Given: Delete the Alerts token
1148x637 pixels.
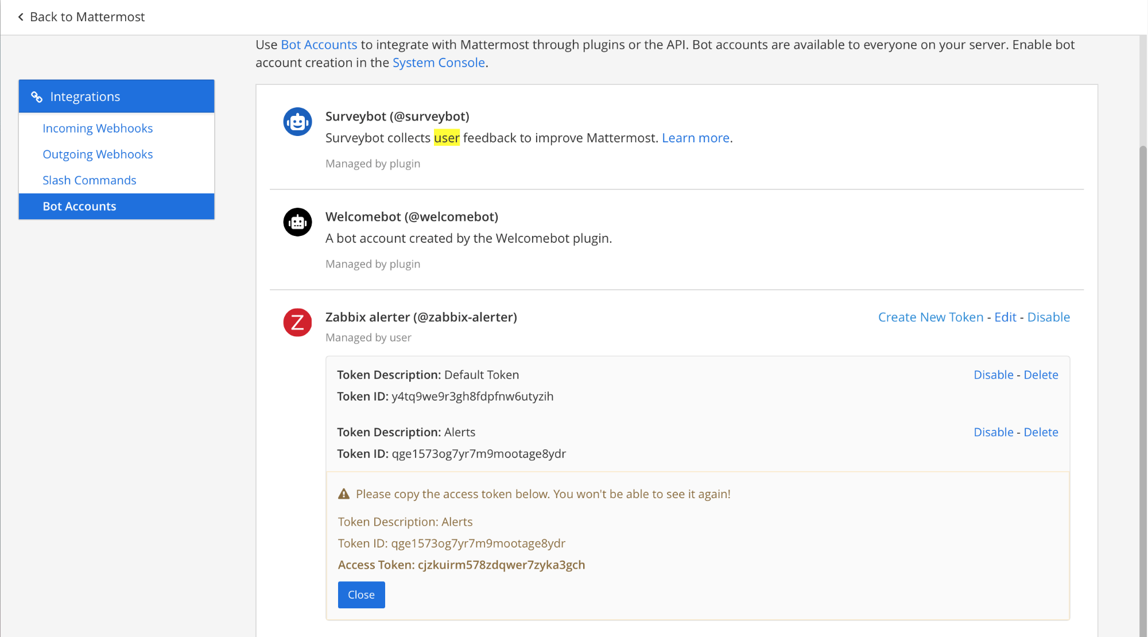Looking at the screenshot, I should [1041, 432].
